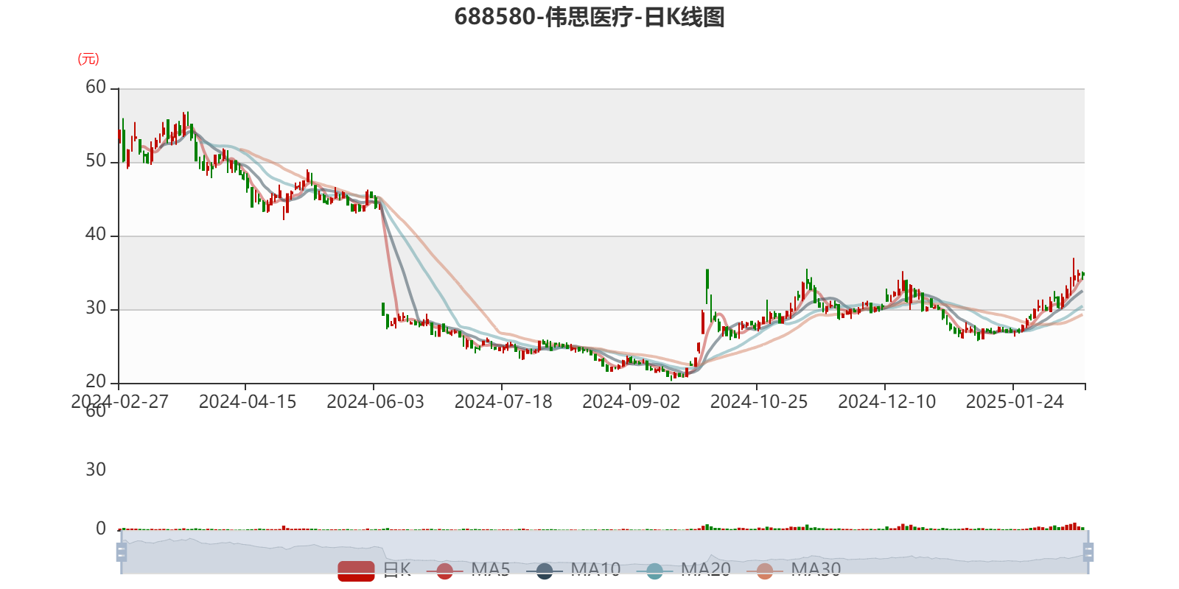The height and width of the screenshot is (589, 1179).
Task: Click the MA30 legend circle marker
Action: [x=765, y=571]
